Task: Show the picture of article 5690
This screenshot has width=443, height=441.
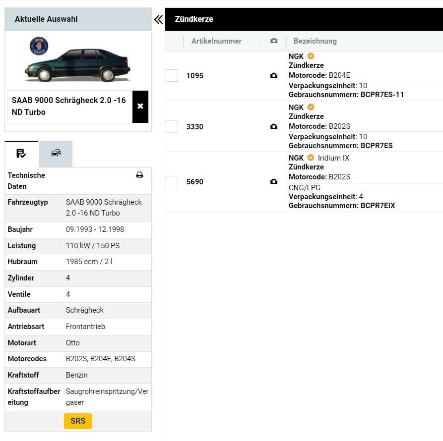Action: [274, 181]
